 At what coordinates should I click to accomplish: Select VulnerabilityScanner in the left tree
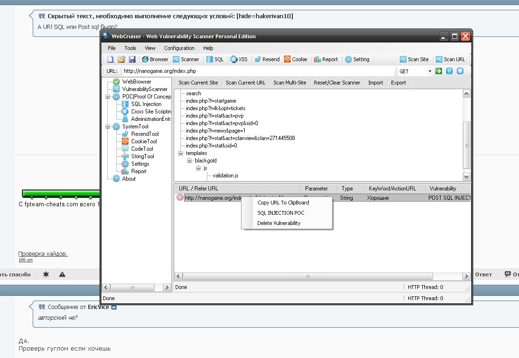(x=145, y=89)
